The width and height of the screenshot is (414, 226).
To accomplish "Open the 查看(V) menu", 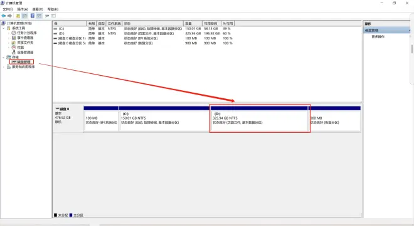I will [38, 9].
